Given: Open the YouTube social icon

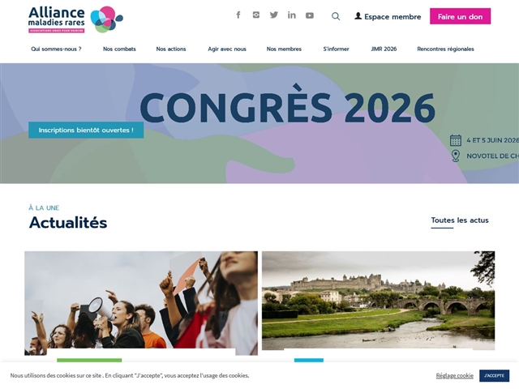Looking at the screenshot, I should 310,15.
